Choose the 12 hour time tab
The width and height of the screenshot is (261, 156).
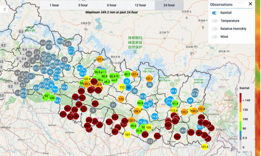point(140,5)
